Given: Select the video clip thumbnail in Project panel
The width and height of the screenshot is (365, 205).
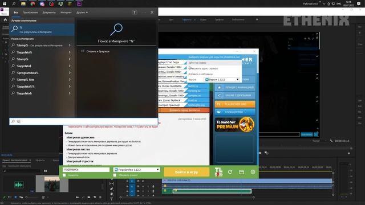Looking at the screenshot, I should point(52,184).
